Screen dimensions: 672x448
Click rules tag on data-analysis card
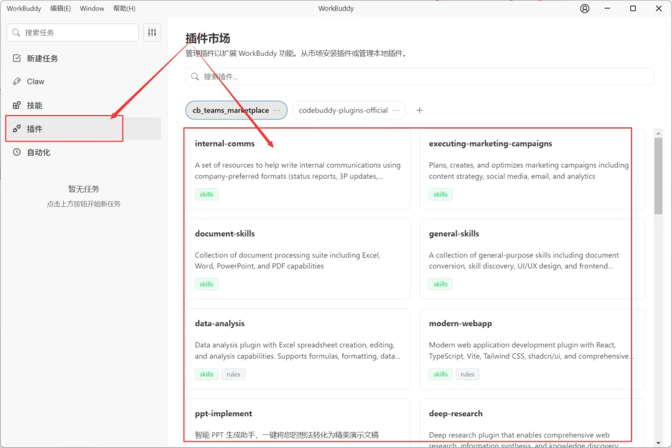pos(233,374)
